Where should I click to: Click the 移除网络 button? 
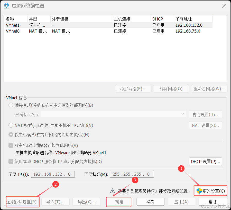(x=171, y=88)
